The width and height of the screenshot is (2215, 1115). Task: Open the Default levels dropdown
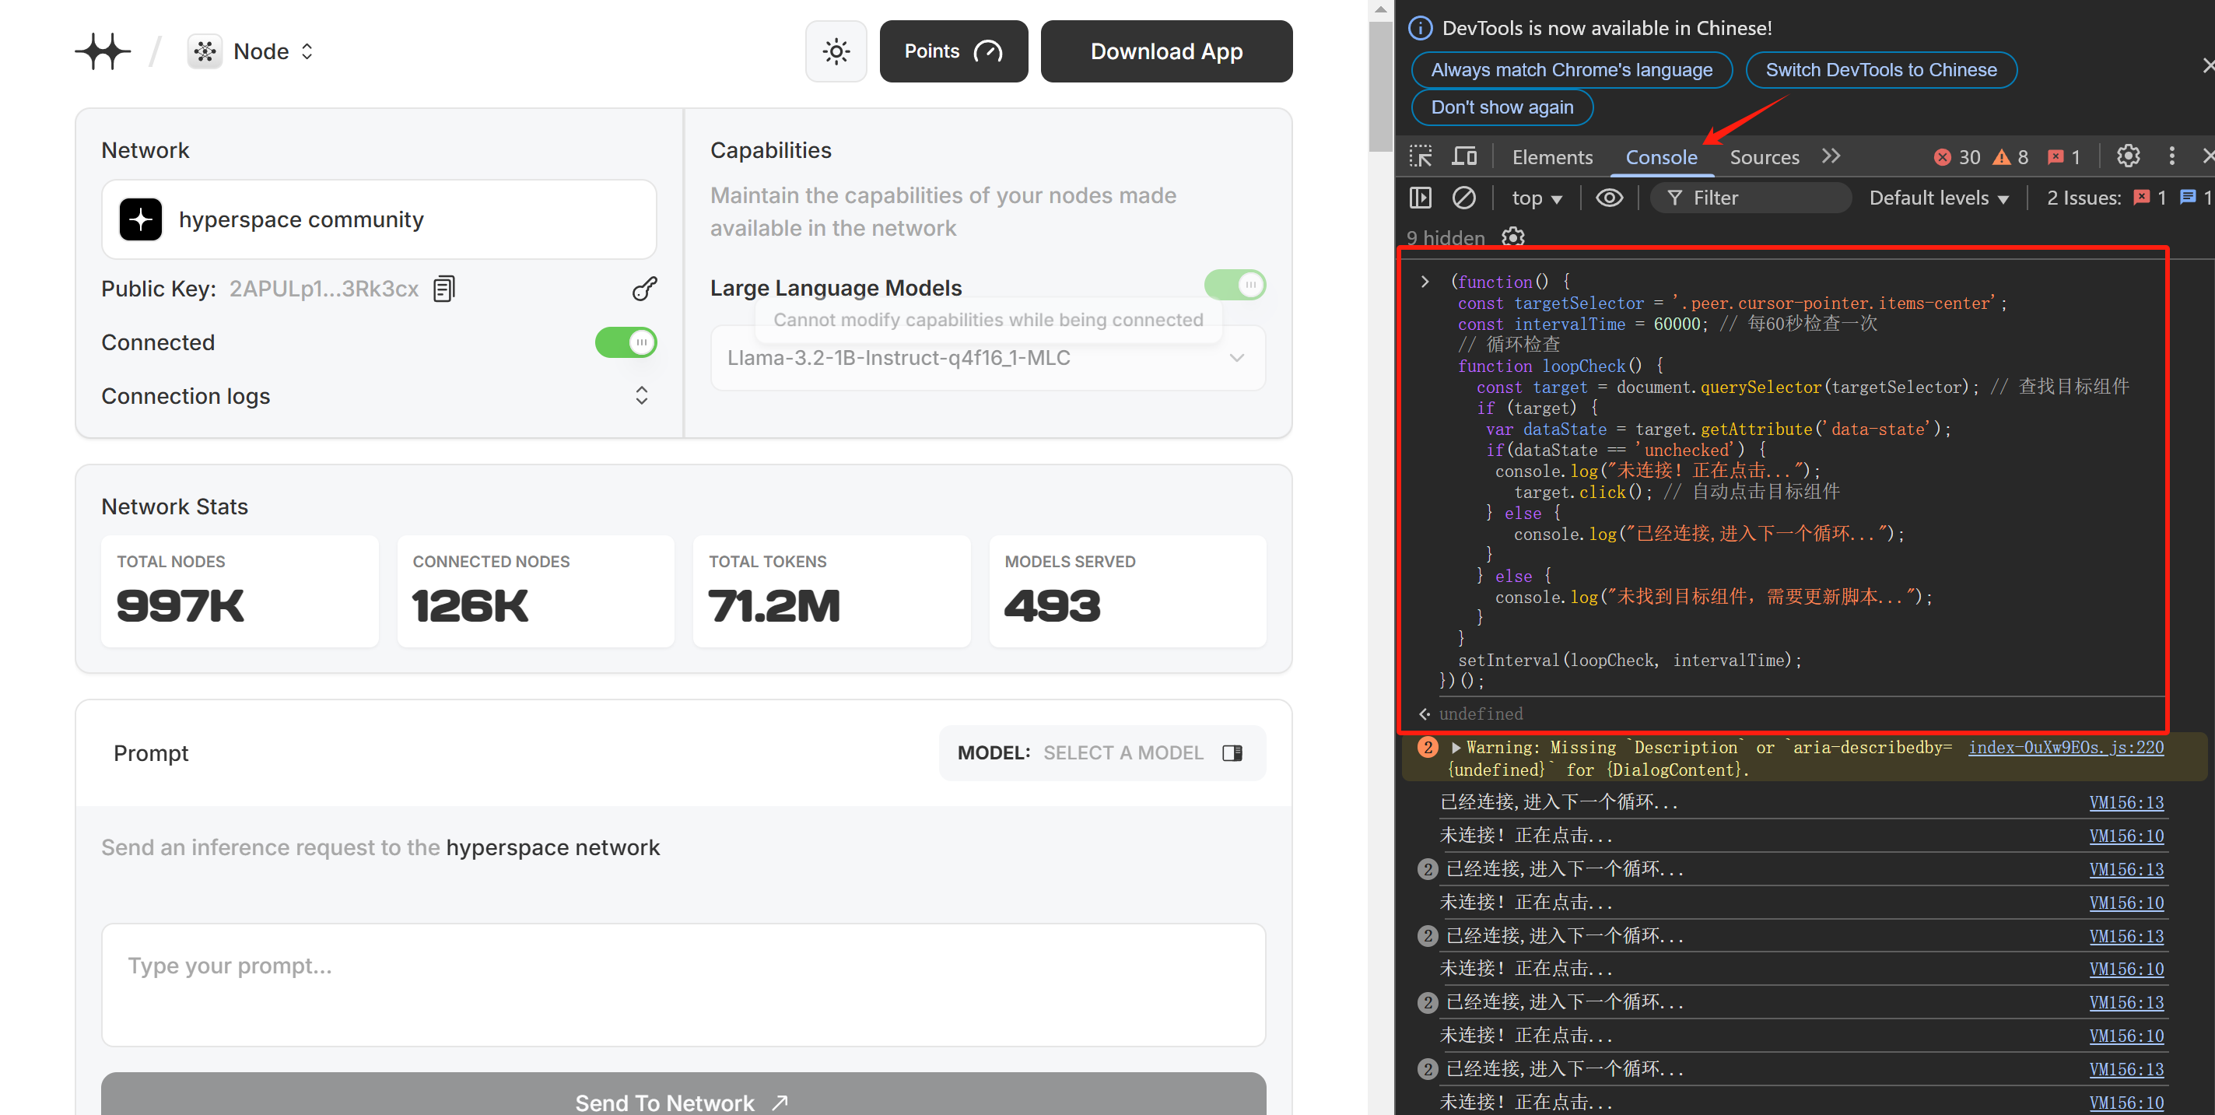tap(1938, 198)
